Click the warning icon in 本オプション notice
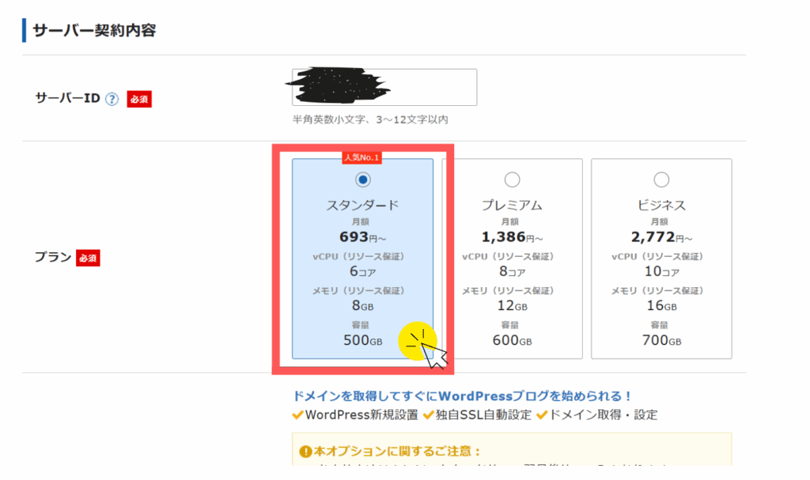This screenshot has height=480, width=810. pyautogui.click(x=305, y=452)
